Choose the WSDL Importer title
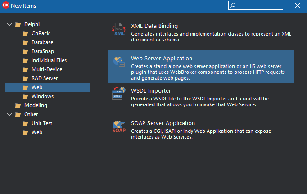This screenshot has height=194, width=307. (151, 91)
